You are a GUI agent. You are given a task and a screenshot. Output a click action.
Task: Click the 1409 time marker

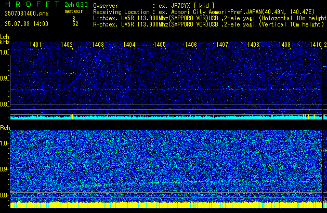click(284, 45)
